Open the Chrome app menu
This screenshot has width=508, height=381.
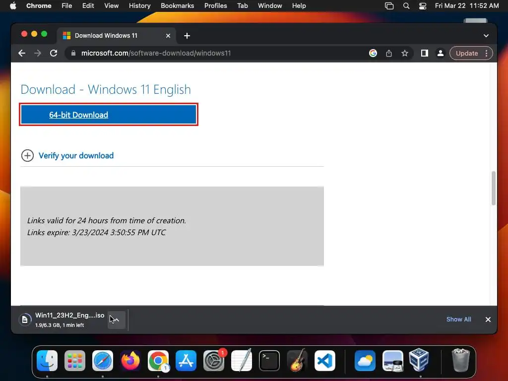[39, 6]
